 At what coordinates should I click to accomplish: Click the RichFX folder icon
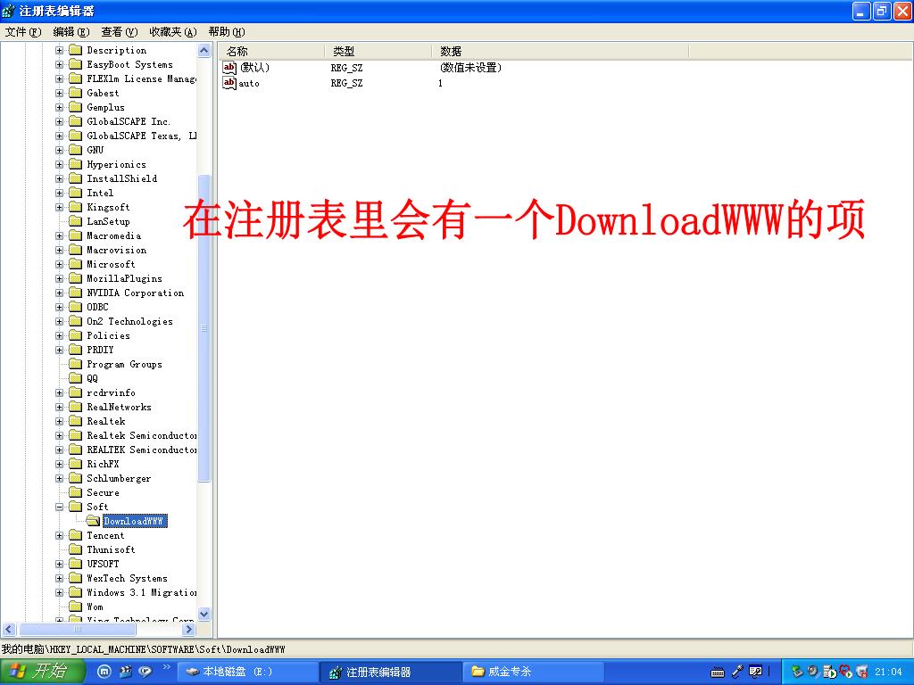tap(75, 464)
